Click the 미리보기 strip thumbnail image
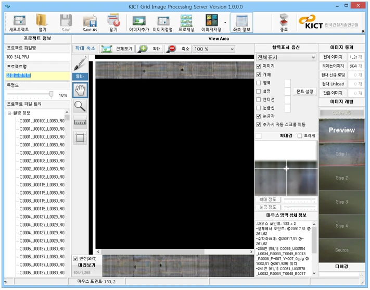The height and width of the screenshot is (290, 370). 178,266
